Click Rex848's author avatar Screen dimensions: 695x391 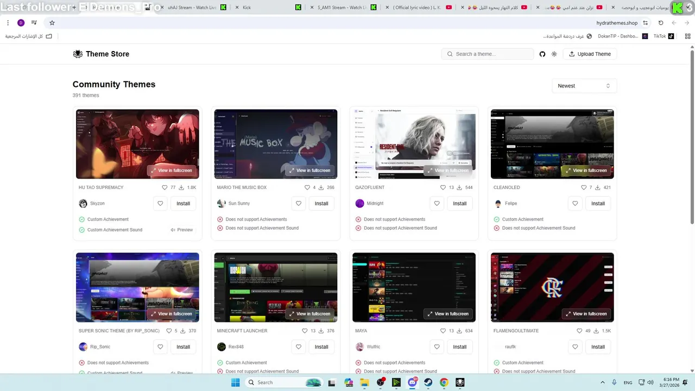pos(222,346)
